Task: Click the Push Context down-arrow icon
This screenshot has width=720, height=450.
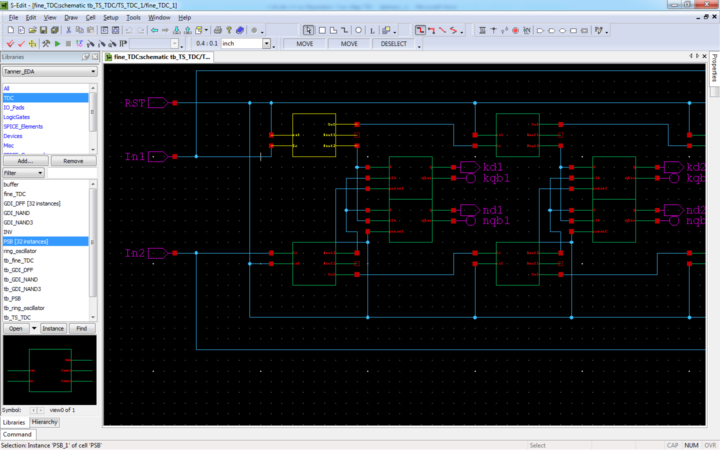Action: pyautogui.click(x=176, y=30)
